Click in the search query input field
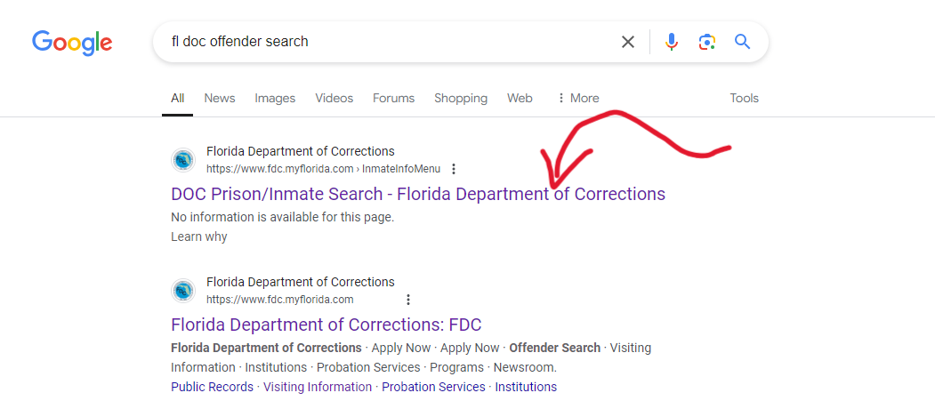935x409 pixels. (x=383, y=42)
